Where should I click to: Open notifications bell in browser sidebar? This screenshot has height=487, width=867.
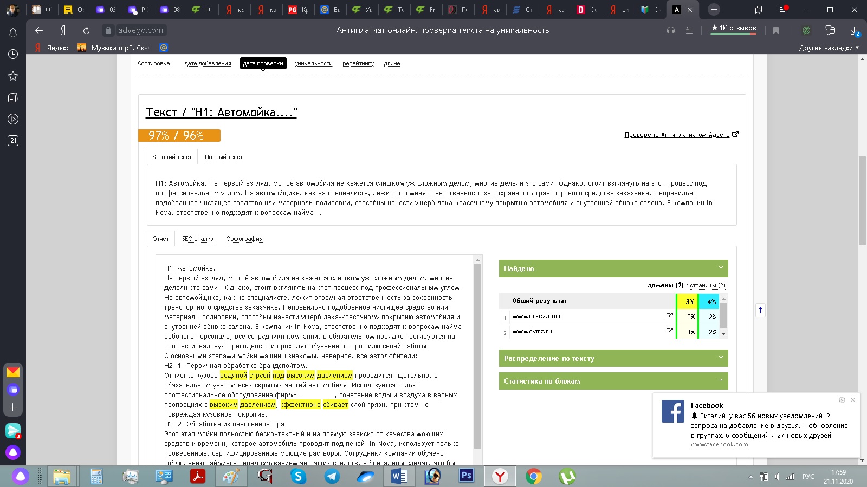tap(13, 32)
